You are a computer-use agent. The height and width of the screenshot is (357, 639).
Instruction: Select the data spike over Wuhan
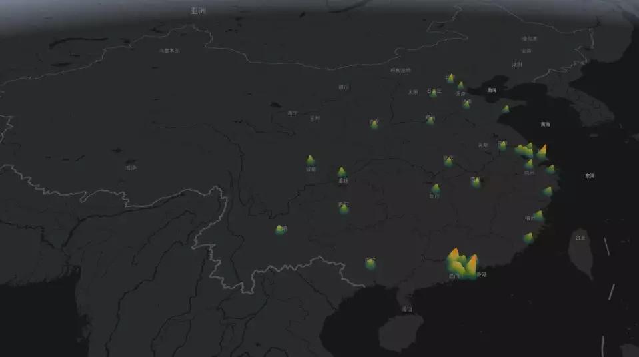(448, 161)
